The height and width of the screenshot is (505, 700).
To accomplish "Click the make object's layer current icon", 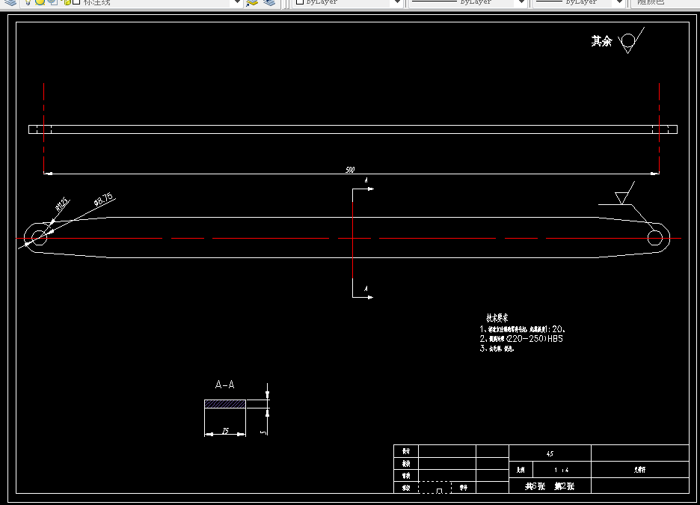I will pyautogui.click(x=252, y=2).
